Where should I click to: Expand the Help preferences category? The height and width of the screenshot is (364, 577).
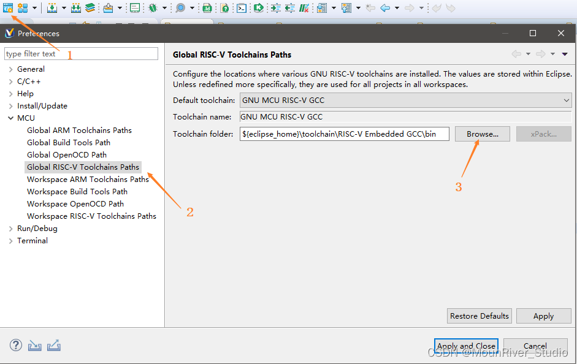point(10,94)
